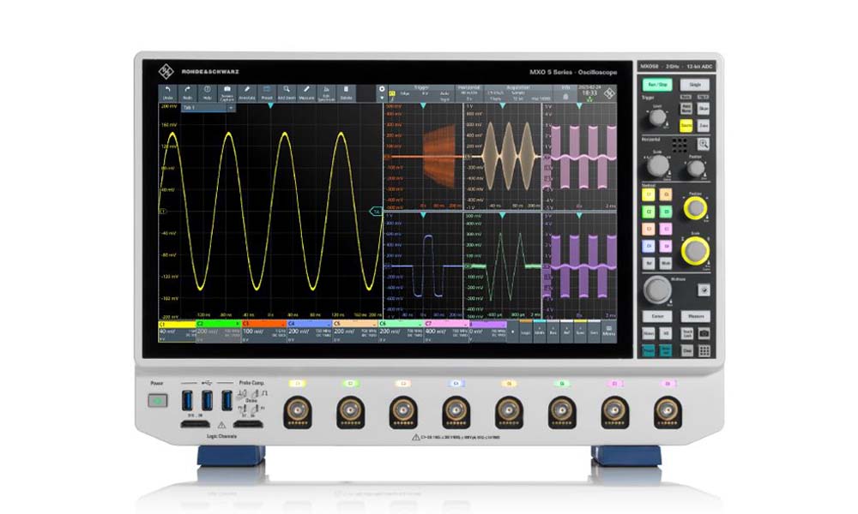
Task: Open the Horizontal settings tab on top bar
Action: (x=468, y=87)
